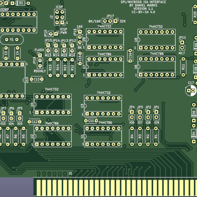Select the ICSP header J2
This screenshot has width=197, height=197.
coord(59,17)
